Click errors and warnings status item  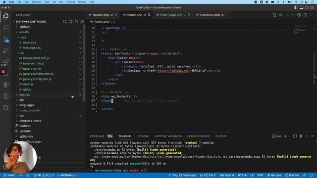click(x=44, y=175)
